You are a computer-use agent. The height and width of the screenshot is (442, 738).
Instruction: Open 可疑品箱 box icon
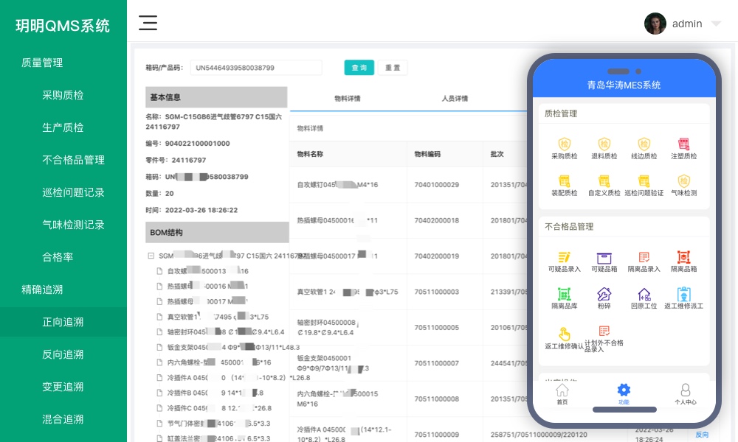[604, 258]
